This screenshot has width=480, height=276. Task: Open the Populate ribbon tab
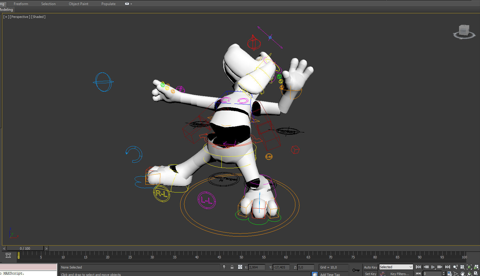(x=108, y=4)
